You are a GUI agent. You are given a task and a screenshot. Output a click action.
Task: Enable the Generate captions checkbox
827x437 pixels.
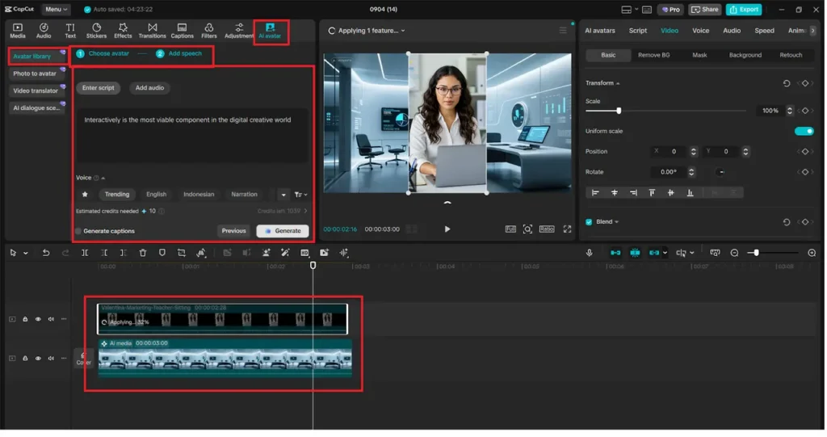click(78, 231)
